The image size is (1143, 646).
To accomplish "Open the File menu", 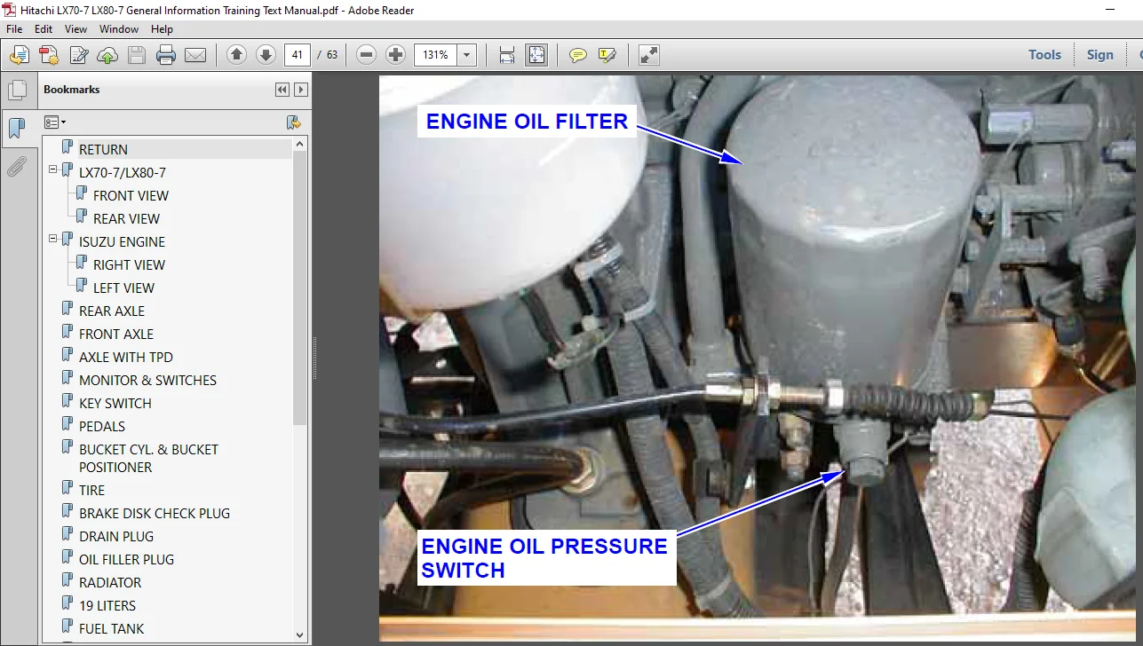I will pos(14,29).
